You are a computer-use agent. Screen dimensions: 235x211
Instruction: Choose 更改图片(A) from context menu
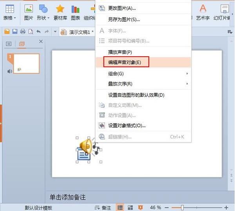point(143,8)
